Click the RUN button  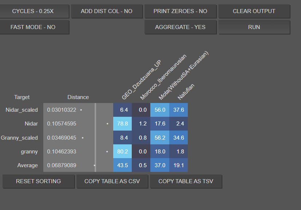(254, 27)
